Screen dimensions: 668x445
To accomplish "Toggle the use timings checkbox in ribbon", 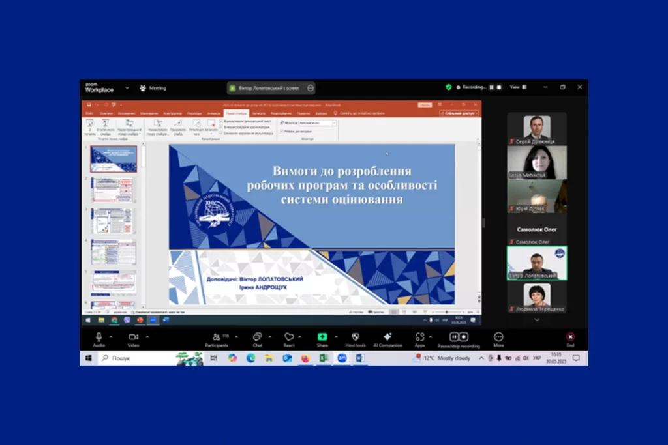I will [221, 127].
